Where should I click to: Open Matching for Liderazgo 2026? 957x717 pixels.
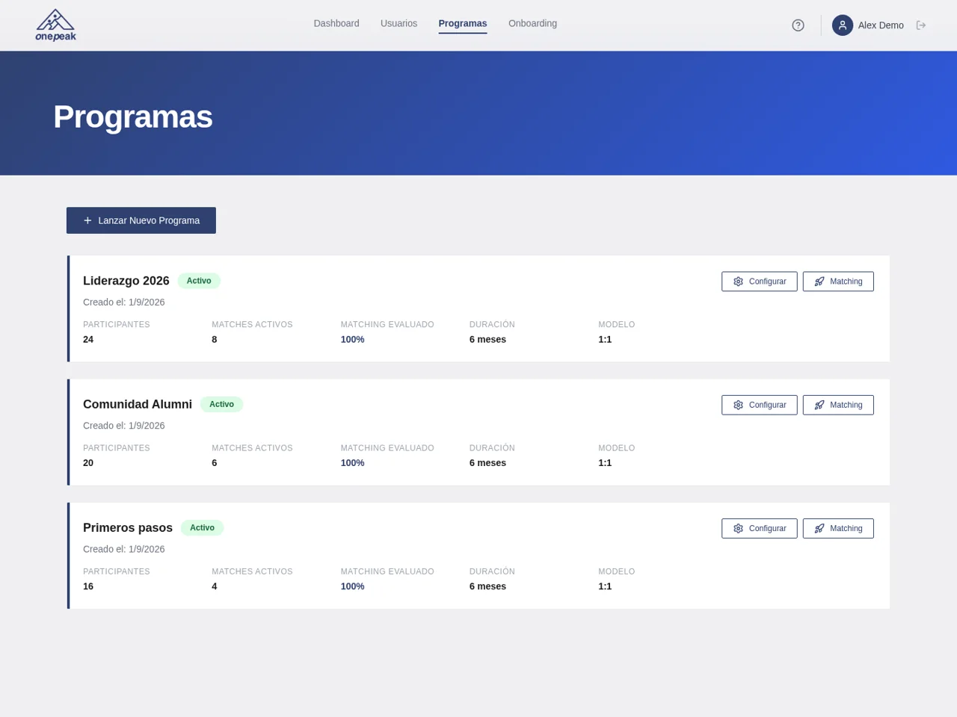pos(838,282)
